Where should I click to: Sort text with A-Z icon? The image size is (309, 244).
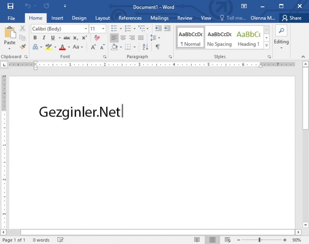point(145,47)
